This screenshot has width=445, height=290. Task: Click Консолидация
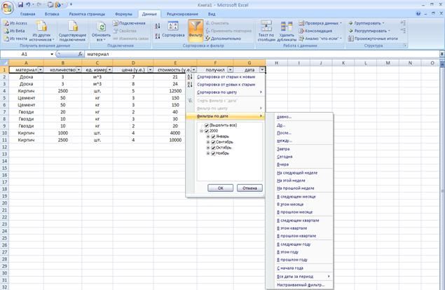(315, 31)
